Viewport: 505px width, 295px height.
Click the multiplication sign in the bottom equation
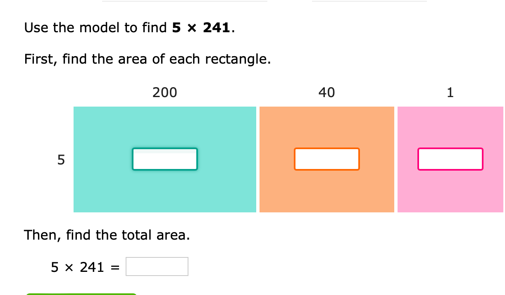click(69, 267)
